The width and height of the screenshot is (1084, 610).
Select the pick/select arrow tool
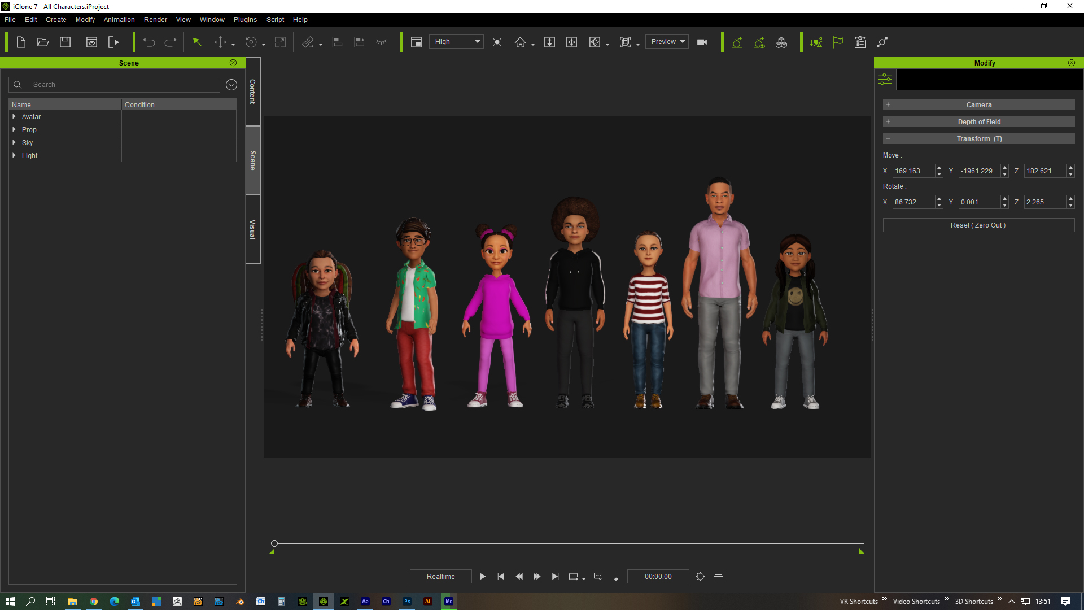(196, 42)
